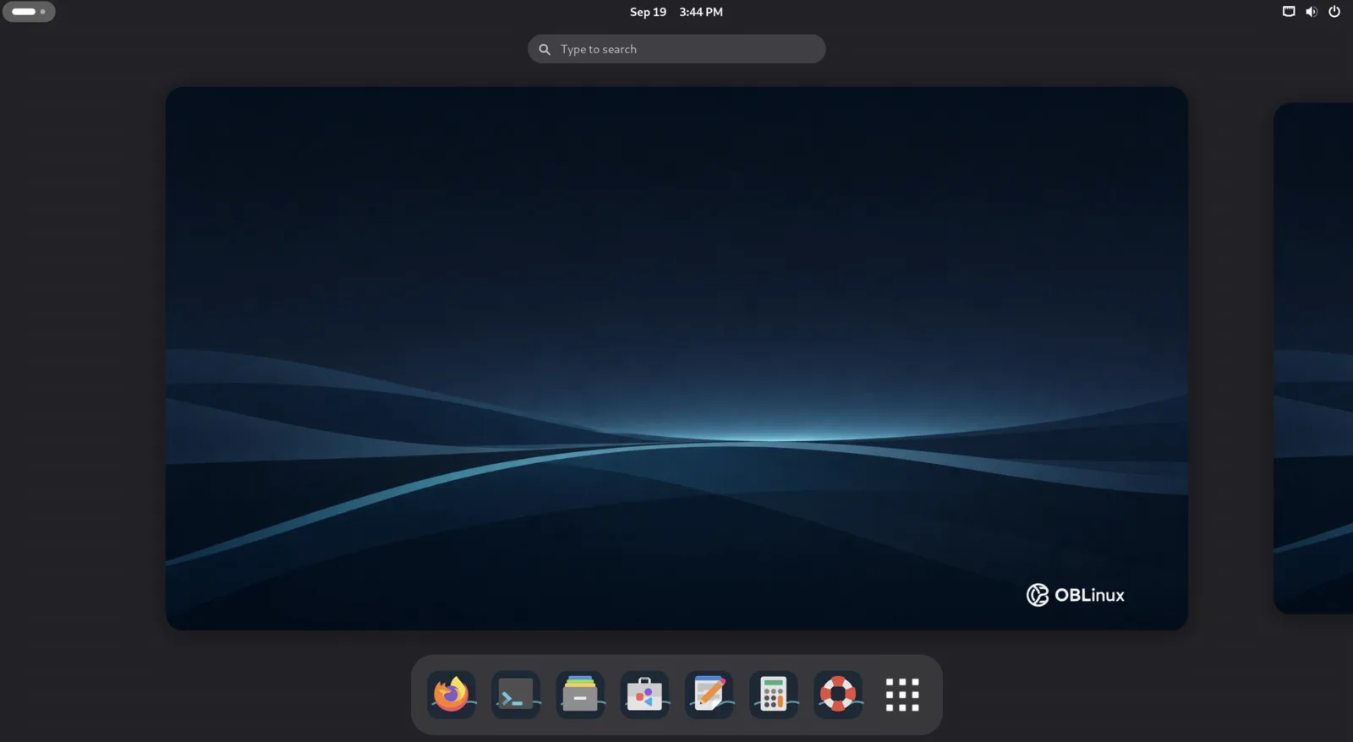This screenshot has width=1353, height=742.
Task: Click the volume speaker icon in top bar
Action: 1312,12
